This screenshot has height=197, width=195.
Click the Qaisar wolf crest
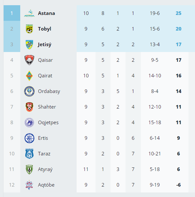pyautogui.click(x=29, y=60)
